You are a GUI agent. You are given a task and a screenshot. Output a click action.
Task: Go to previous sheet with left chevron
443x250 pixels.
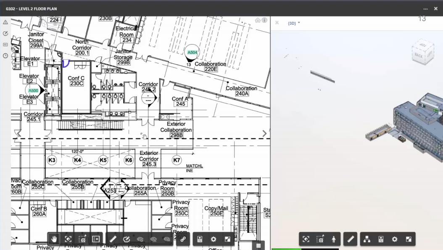pyautogui.click(x=19, y=133)
